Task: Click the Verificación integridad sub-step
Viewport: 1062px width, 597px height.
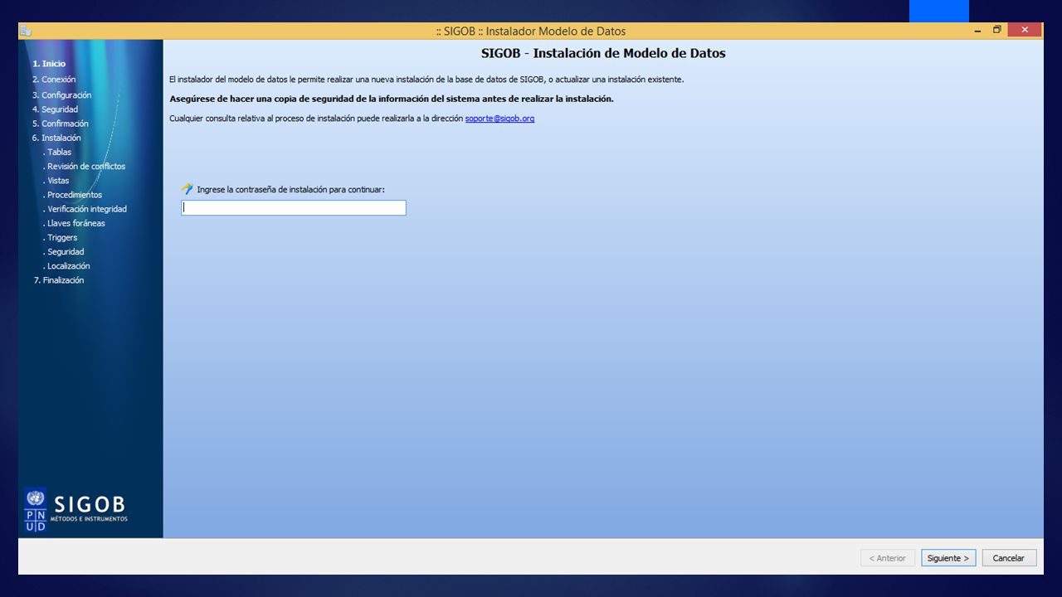Action: [85, 209]
